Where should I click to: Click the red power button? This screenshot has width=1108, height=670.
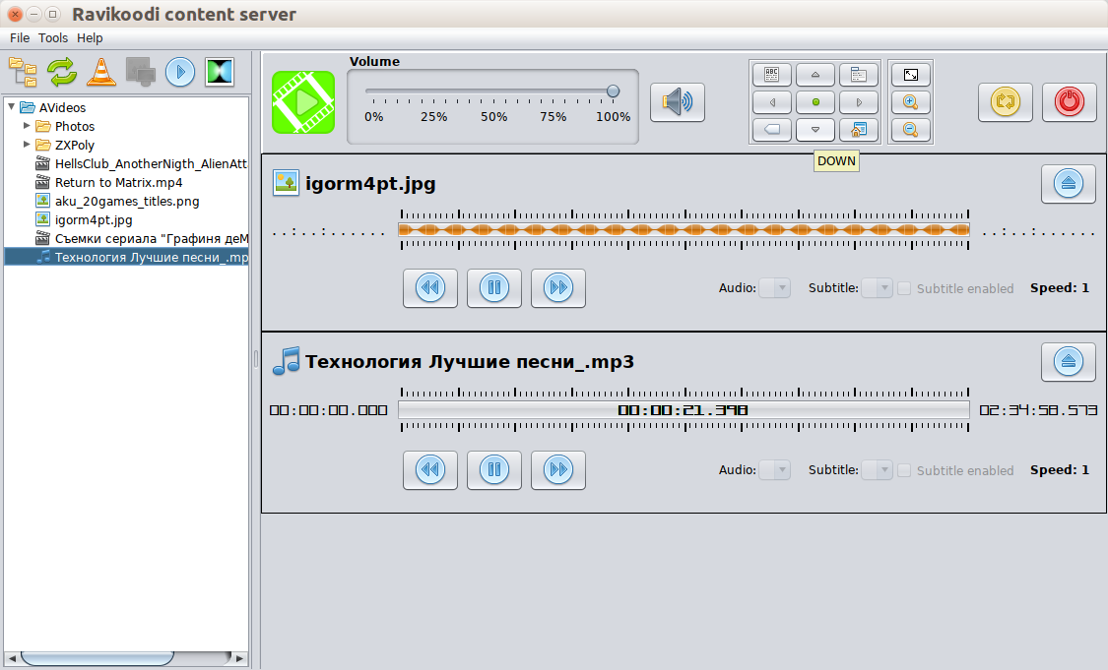pyautogui.click(x=1070, y=102)
